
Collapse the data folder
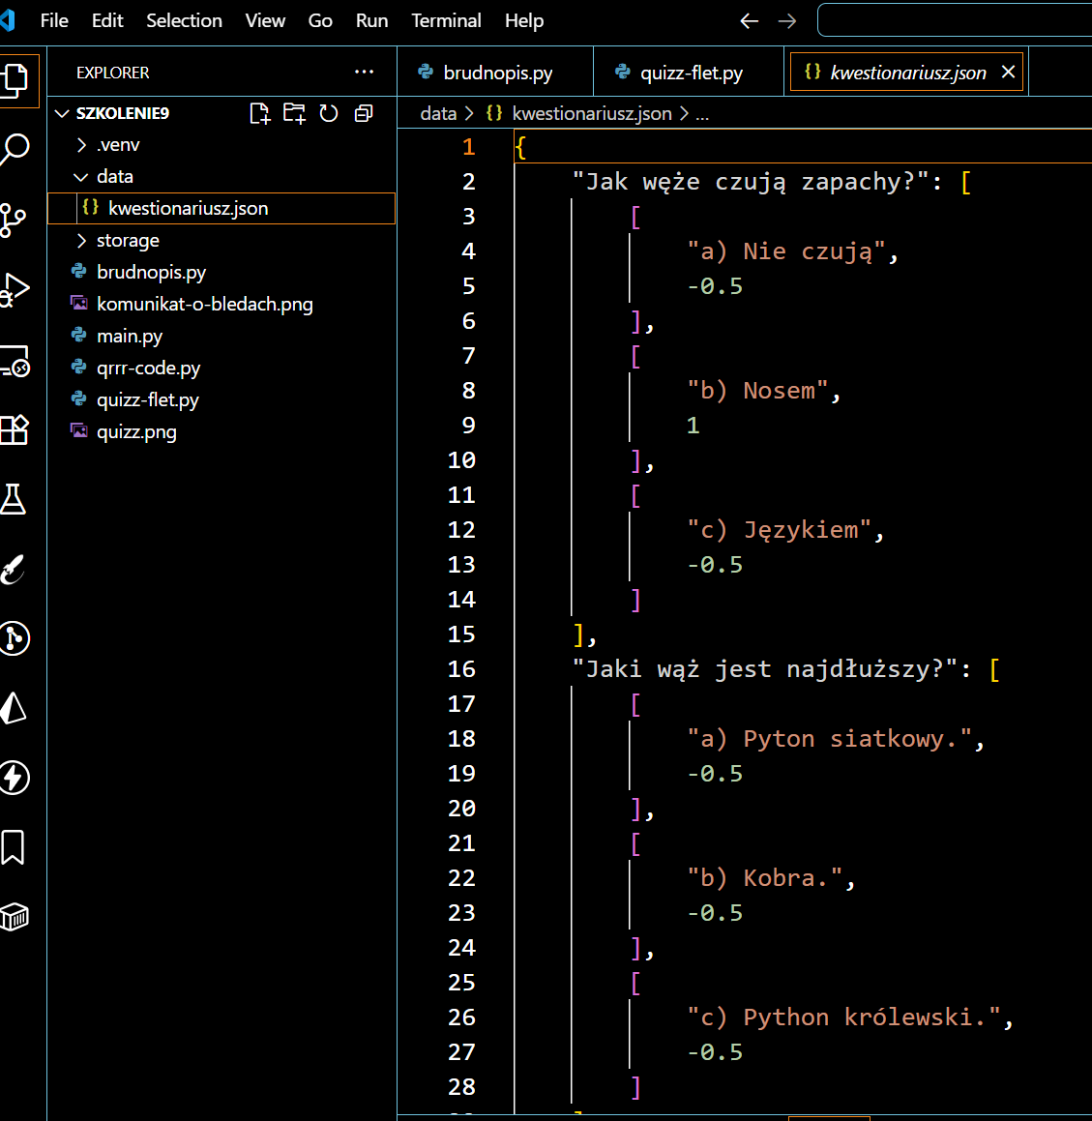tap(81, 177)
